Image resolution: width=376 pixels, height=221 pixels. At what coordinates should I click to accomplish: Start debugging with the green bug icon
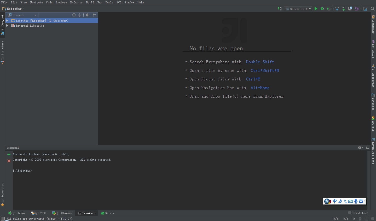click(322, 9)
